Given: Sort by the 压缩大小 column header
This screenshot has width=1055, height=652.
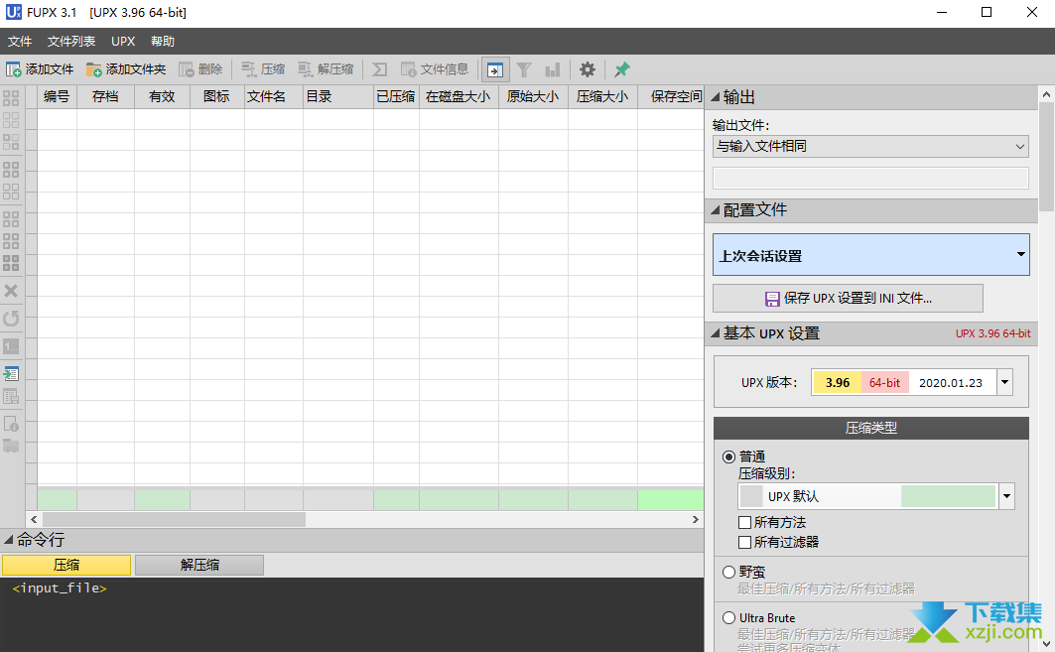Looking at the screenshot, I should pos(602,97).
